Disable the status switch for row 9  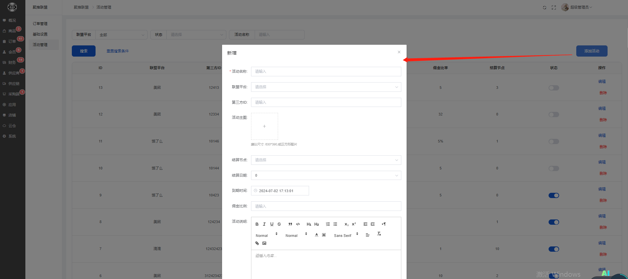click(x=554, y=195)
